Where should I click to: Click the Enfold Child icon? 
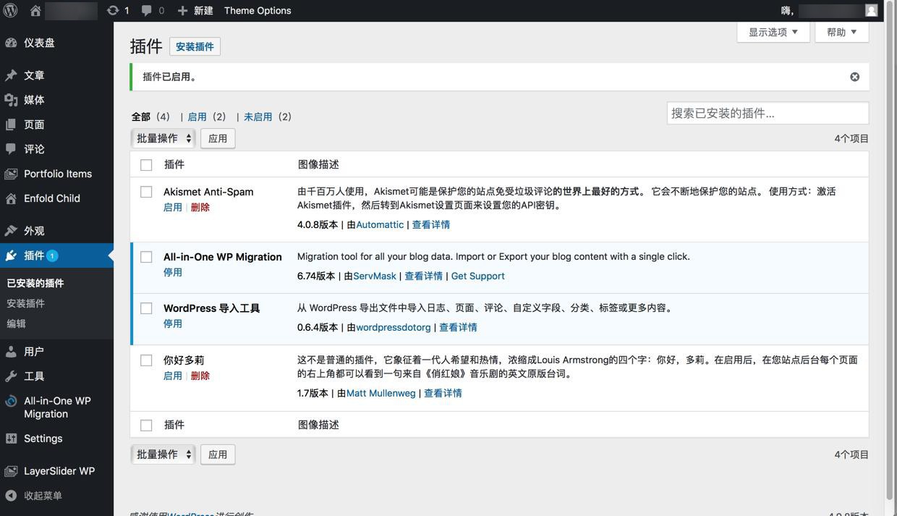[x=11, y=198]
